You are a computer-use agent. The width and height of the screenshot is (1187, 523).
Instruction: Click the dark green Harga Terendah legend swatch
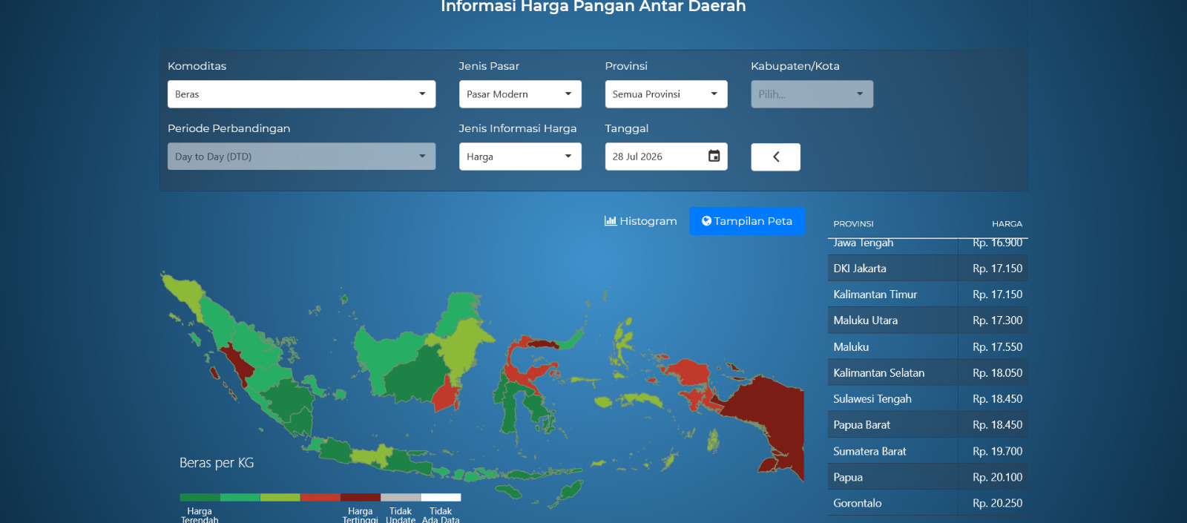[x=200, y=497]
